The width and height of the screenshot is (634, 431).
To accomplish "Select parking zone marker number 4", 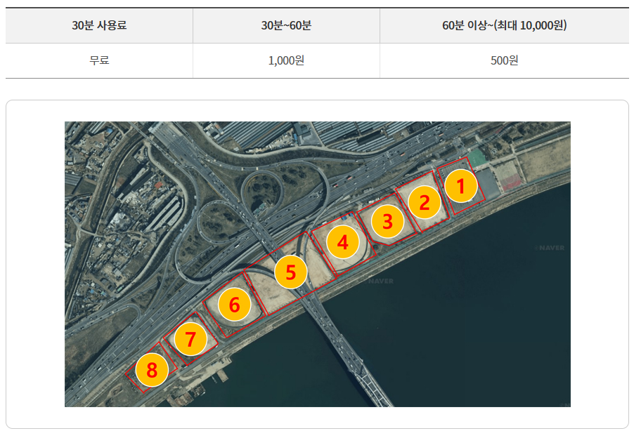I will [343, 242].
